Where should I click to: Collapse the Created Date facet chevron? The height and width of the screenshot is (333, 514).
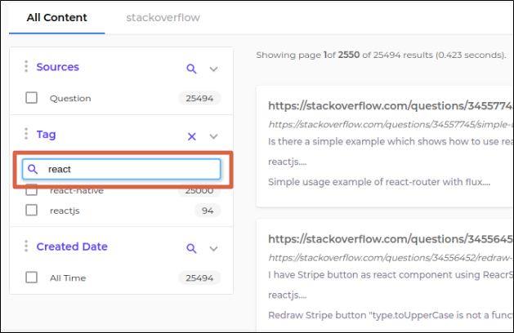click(214, 249)
